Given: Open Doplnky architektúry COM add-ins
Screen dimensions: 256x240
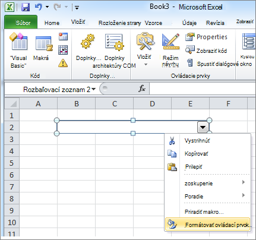Looking at the screenshot, I should coord(115,50).
